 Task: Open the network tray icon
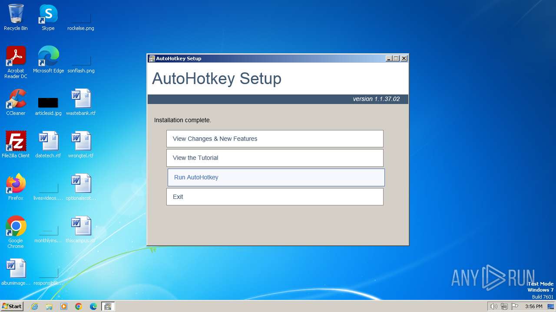tap(504, 306)
